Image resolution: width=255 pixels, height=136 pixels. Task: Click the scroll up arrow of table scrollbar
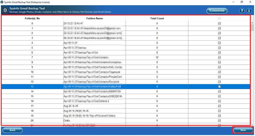(x=252, y=23)
